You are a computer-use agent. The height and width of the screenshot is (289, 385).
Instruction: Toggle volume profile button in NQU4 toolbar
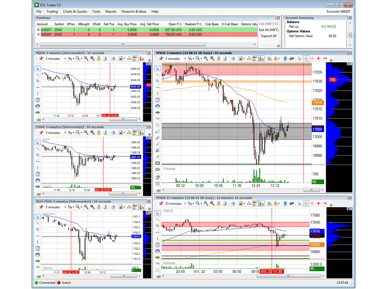point(135,59)
